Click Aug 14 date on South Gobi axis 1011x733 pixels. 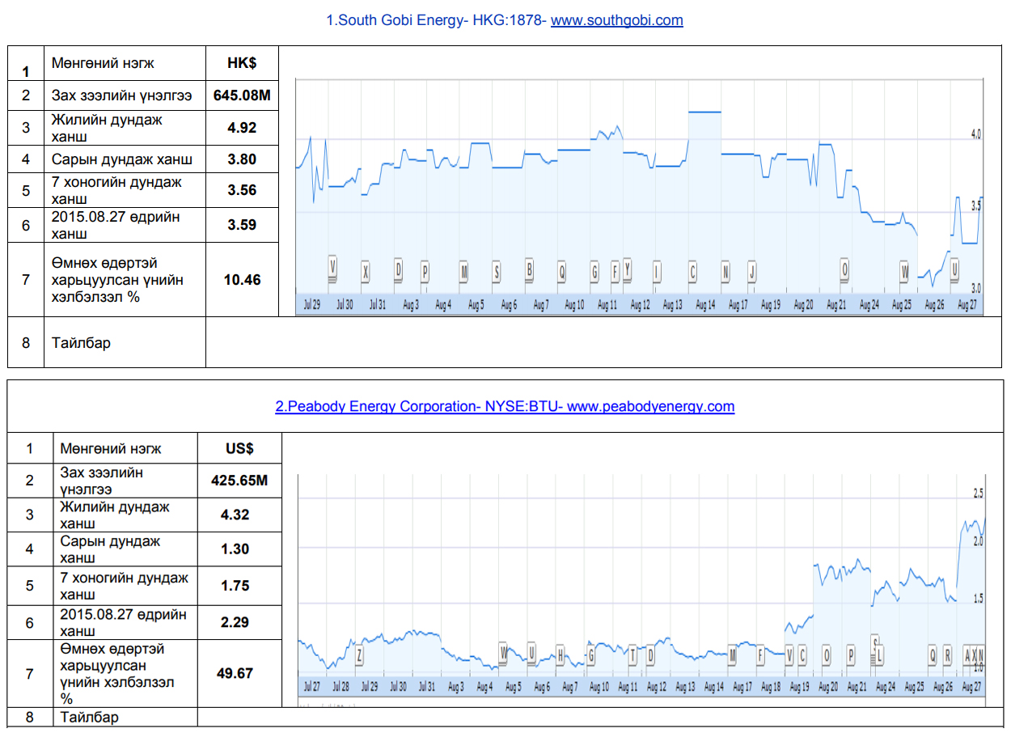pyautogui.click(x=705, y=305)
